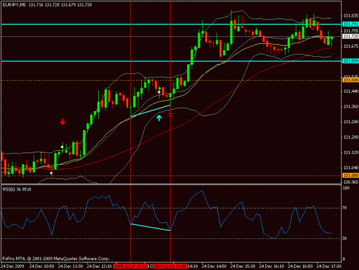Click the red arrow marker under 14:05 line
The image size is (359, 270).
[x=170, y=114]
